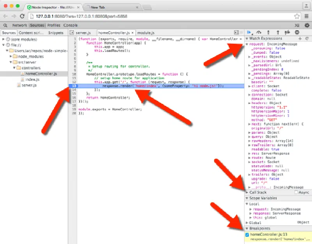The width and height of the screenshot is (312, 244).
Task: Expand the Global scope entry
Action: [x=247, y=223]
